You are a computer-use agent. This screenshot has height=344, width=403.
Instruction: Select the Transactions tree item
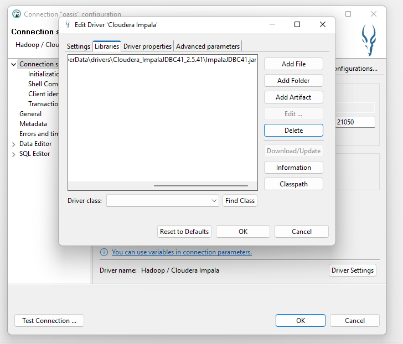tap(43, 104)
